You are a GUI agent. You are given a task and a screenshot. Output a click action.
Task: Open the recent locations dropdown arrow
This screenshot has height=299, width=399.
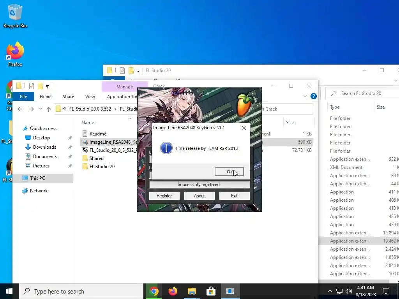(x=41, y=109)
